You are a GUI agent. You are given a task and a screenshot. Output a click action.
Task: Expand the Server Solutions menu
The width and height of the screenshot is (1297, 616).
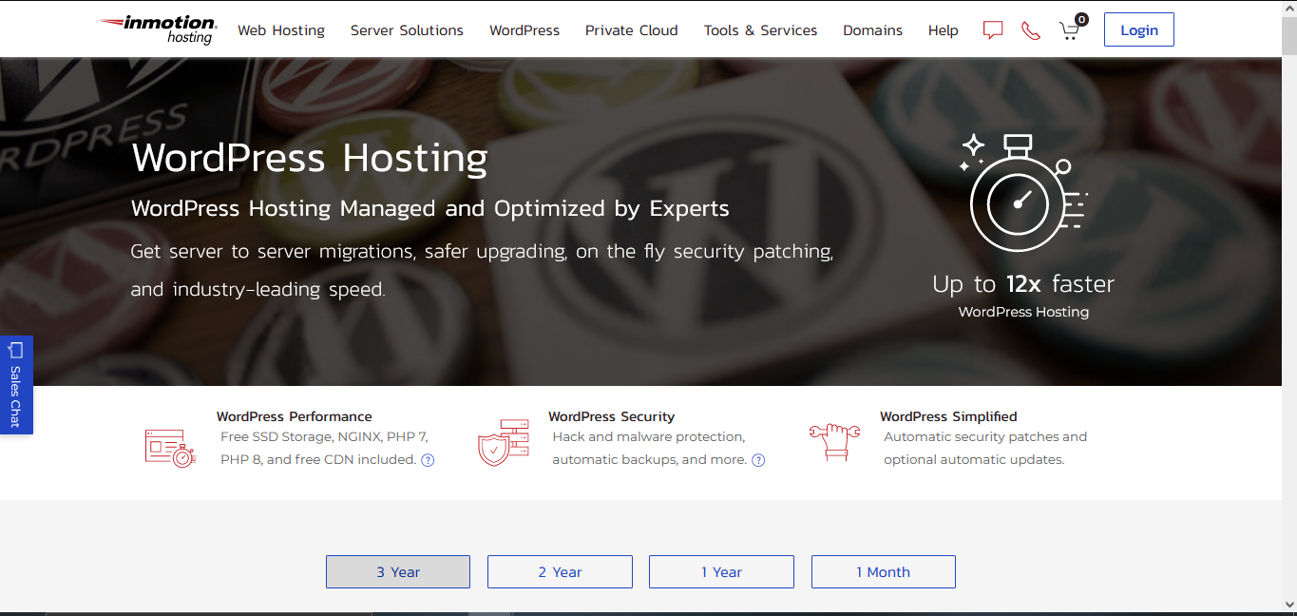click(407, 29)
